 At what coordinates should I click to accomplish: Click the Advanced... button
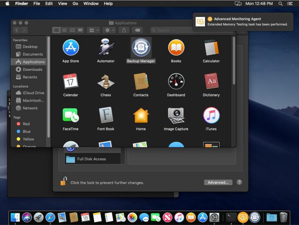(218, 182)
